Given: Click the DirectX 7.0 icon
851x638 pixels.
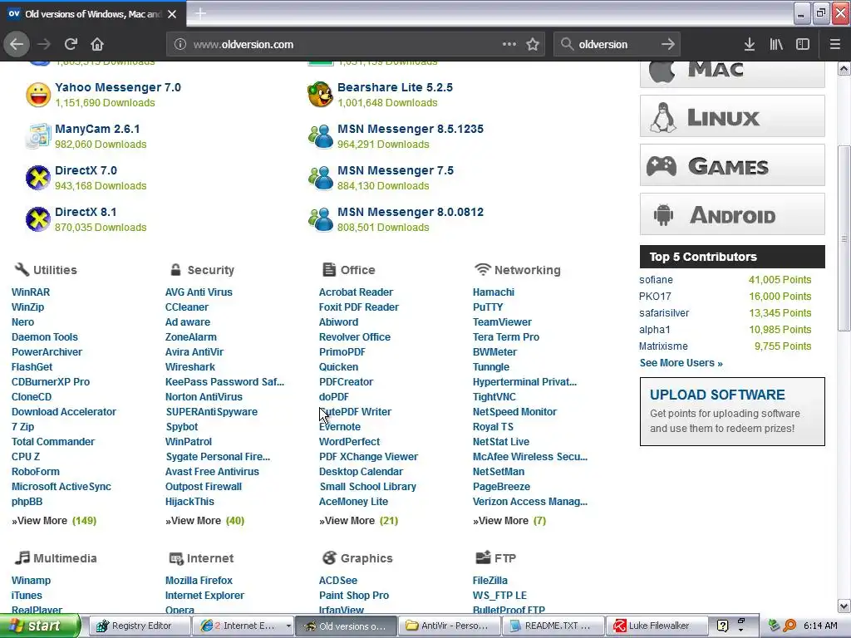Looking at the screenshot, I should 38,178.
